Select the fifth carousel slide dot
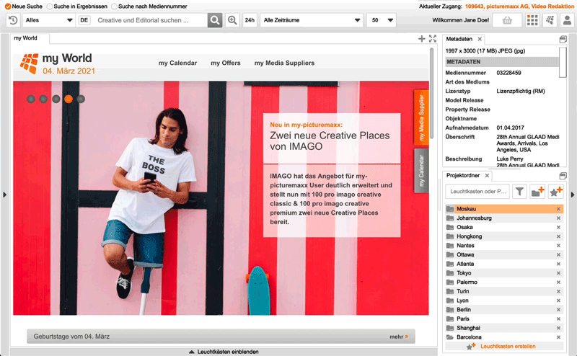Image resolution: width=577 pixels, height=356 pixels. click(x=81, y=99)
